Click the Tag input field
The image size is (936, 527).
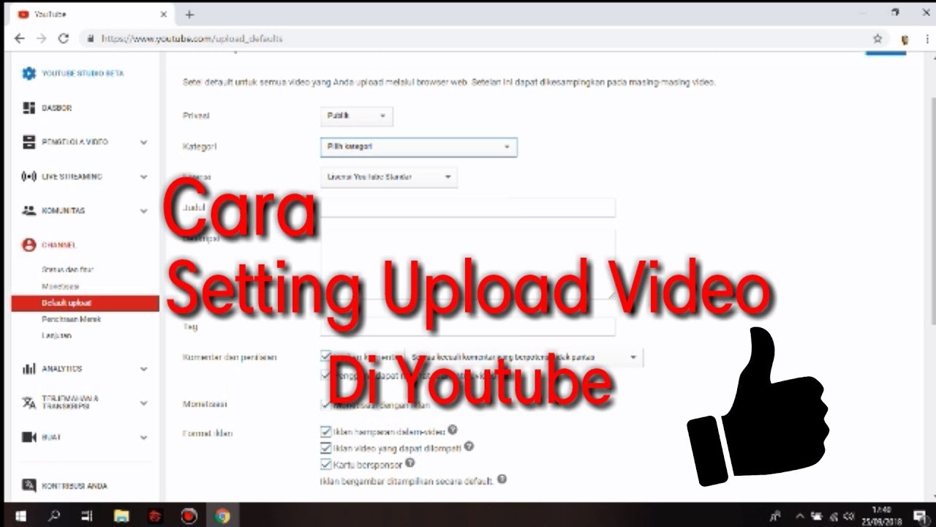[x=468, y=326]
